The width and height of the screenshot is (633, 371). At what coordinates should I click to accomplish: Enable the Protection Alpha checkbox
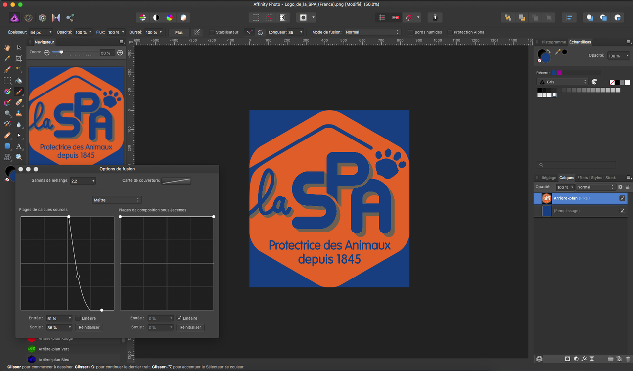(x=450, y=32)
